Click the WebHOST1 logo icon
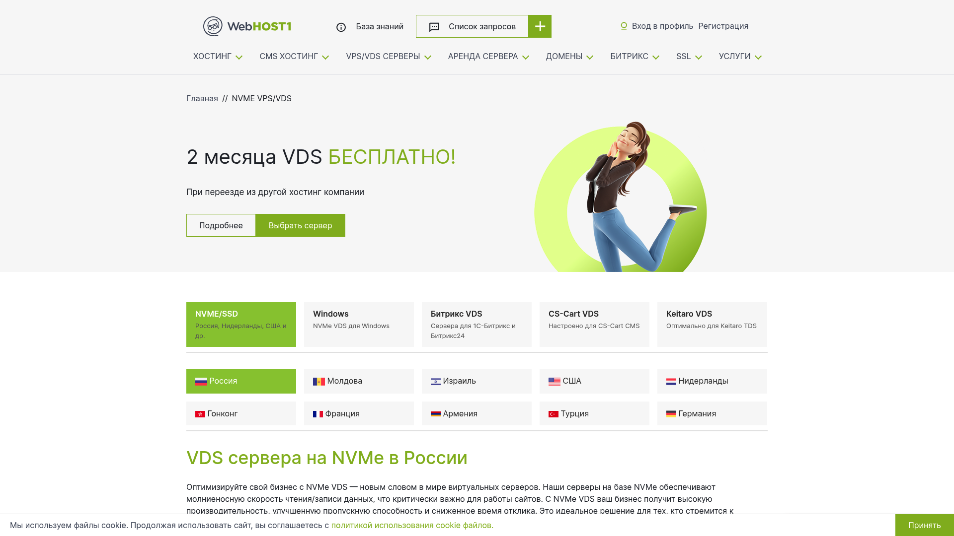The image size is (954, 536). point(213,26)
